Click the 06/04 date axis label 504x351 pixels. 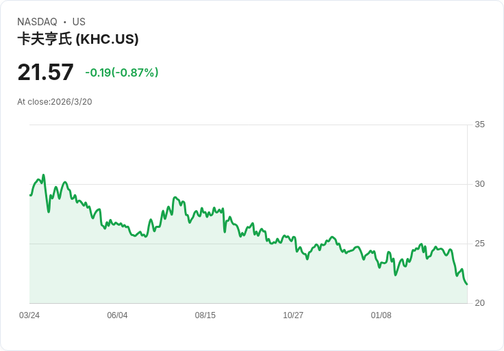click(117, 315)
